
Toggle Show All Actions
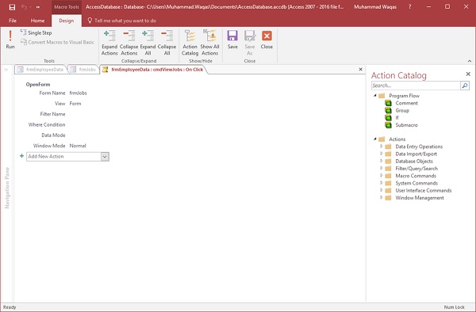click(x=209, y=43)
